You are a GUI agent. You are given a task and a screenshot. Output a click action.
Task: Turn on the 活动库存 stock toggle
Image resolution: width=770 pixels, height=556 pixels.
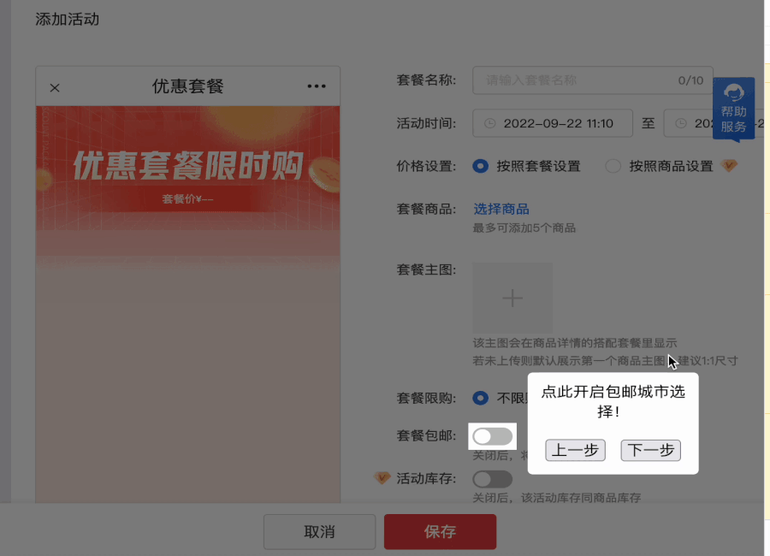(492, 479)
